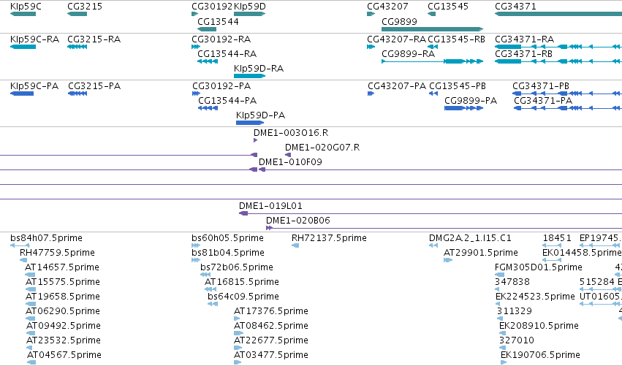Click the bs64c09.5prime EST label
Image resolution: width=622 pixels, height=366 pixels.
[x=243, y=297]
